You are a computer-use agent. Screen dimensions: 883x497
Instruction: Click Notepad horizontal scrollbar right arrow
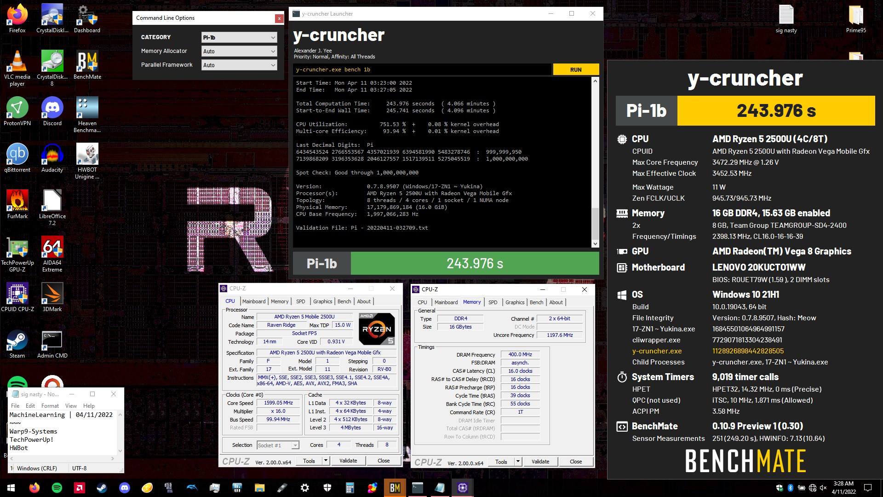112,458
